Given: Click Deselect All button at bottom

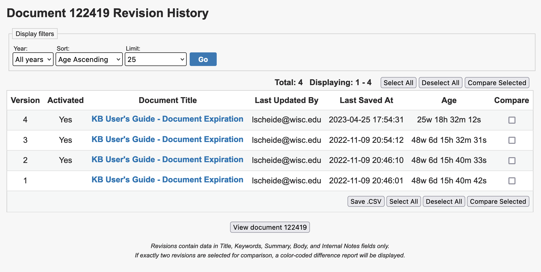Looking at the screenshot, I should (444, 201).
